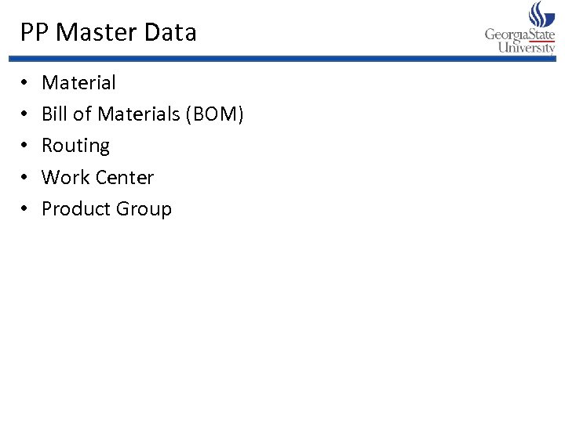565x423 pixels.
Task: Click the "Work Center" bullet text
Action: click(97, 177)
